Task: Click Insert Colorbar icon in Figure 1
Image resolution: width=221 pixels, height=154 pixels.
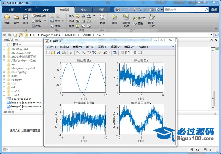Action: click(122, 52)
